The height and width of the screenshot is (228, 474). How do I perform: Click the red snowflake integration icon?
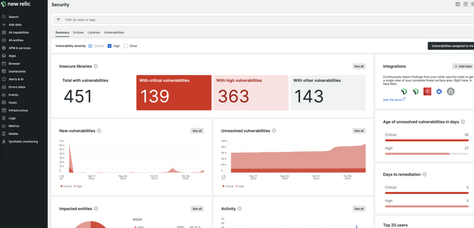[x=427, y=92]
